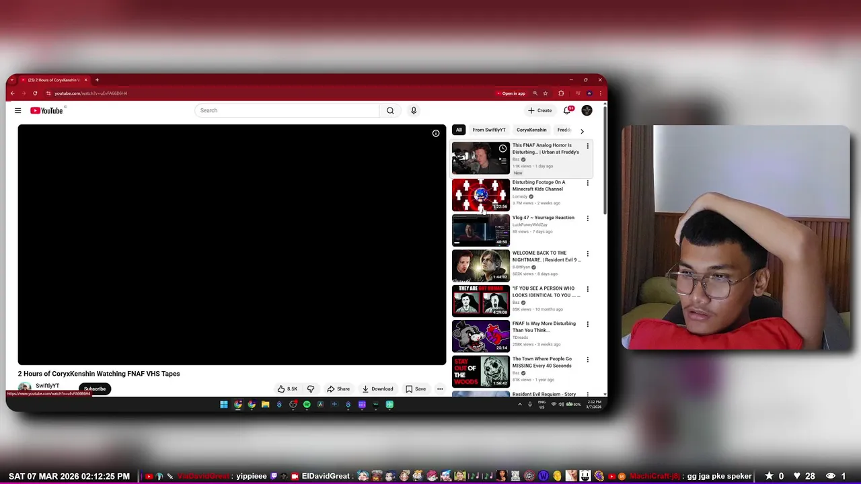Open Disturbing Footage Minecraft Kids thumbnail

pos(480,194)
